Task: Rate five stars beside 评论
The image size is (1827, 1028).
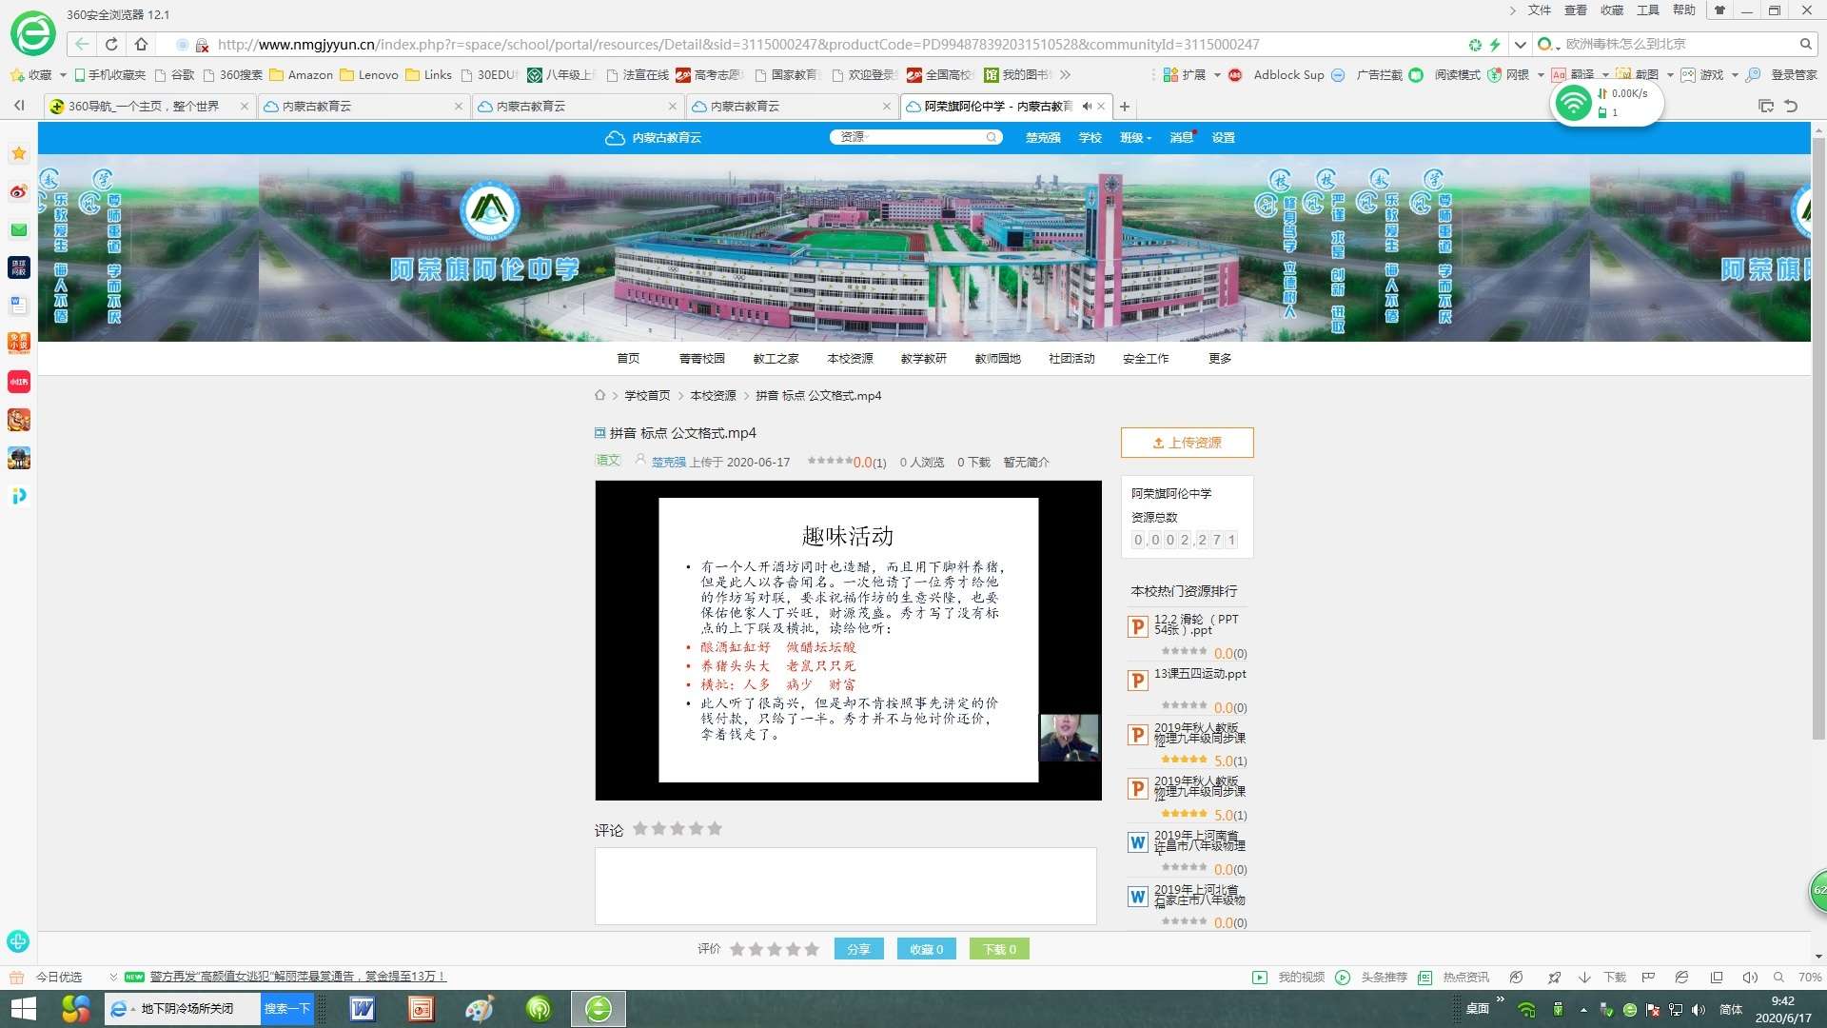Action: [x=715, y=829]
